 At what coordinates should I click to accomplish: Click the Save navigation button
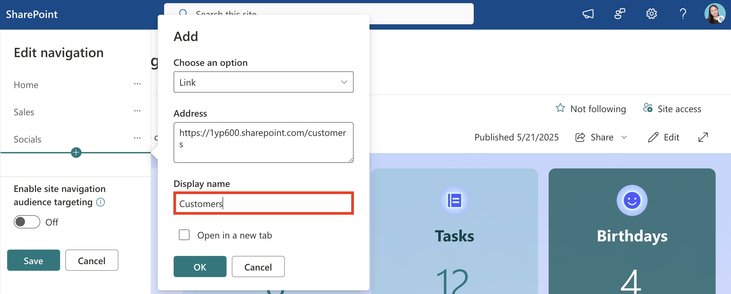34,260
